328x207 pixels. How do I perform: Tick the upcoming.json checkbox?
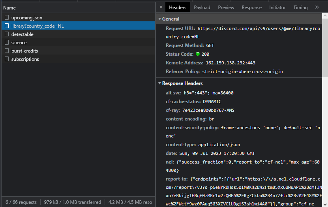(7, 18)
